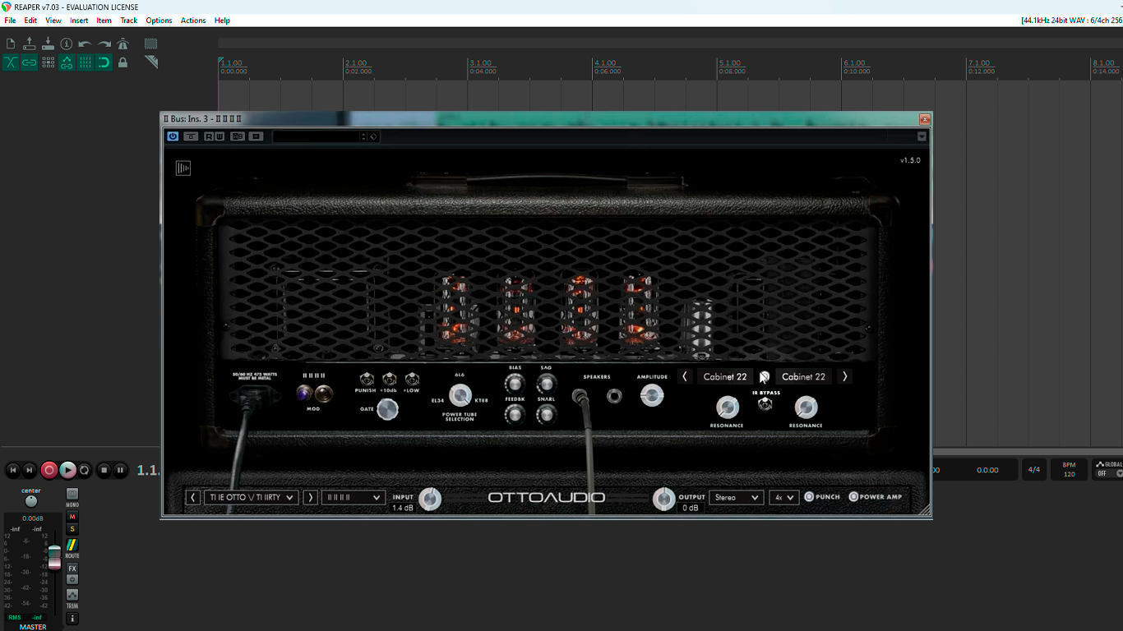This screenshot has width=1123, height=631.
Task: Toggle grid lines toolbar icon
Action: pyautogui.click(x=85, y=62)
